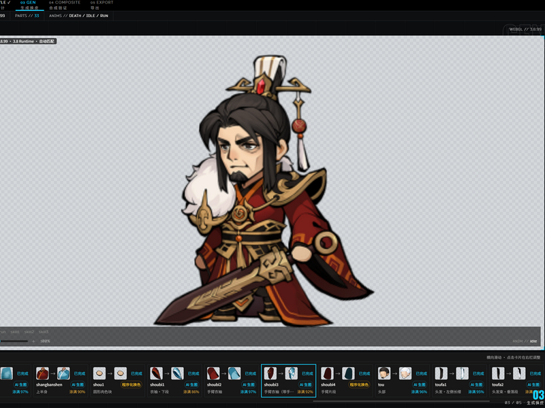
Task: Click the shoubi2 original red sleeve thumbnail
Action: pos(213,373)
